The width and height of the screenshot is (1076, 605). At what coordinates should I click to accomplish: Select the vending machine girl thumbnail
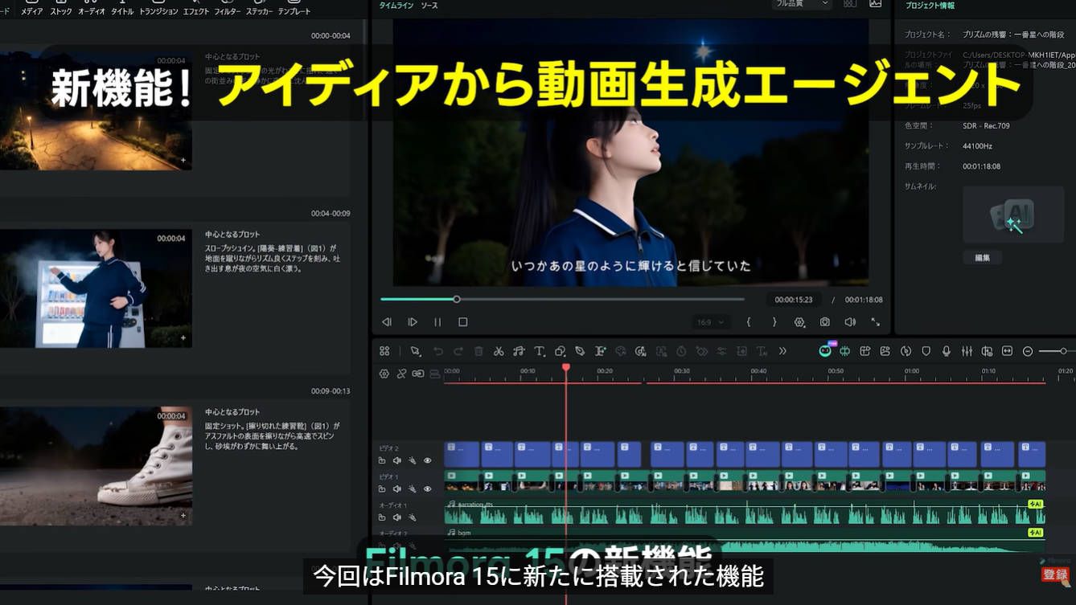click(96, 288)
